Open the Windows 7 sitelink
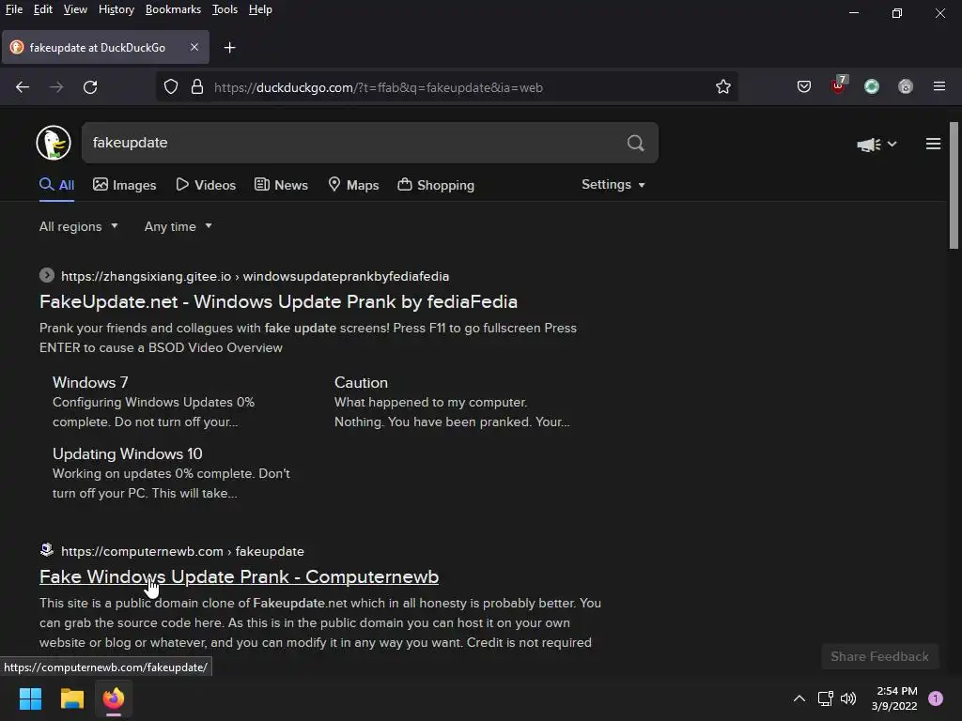 click(90, 383)
